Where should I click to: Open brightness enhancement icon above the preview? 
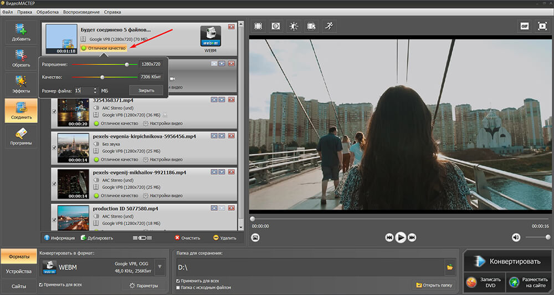(294, 26)
